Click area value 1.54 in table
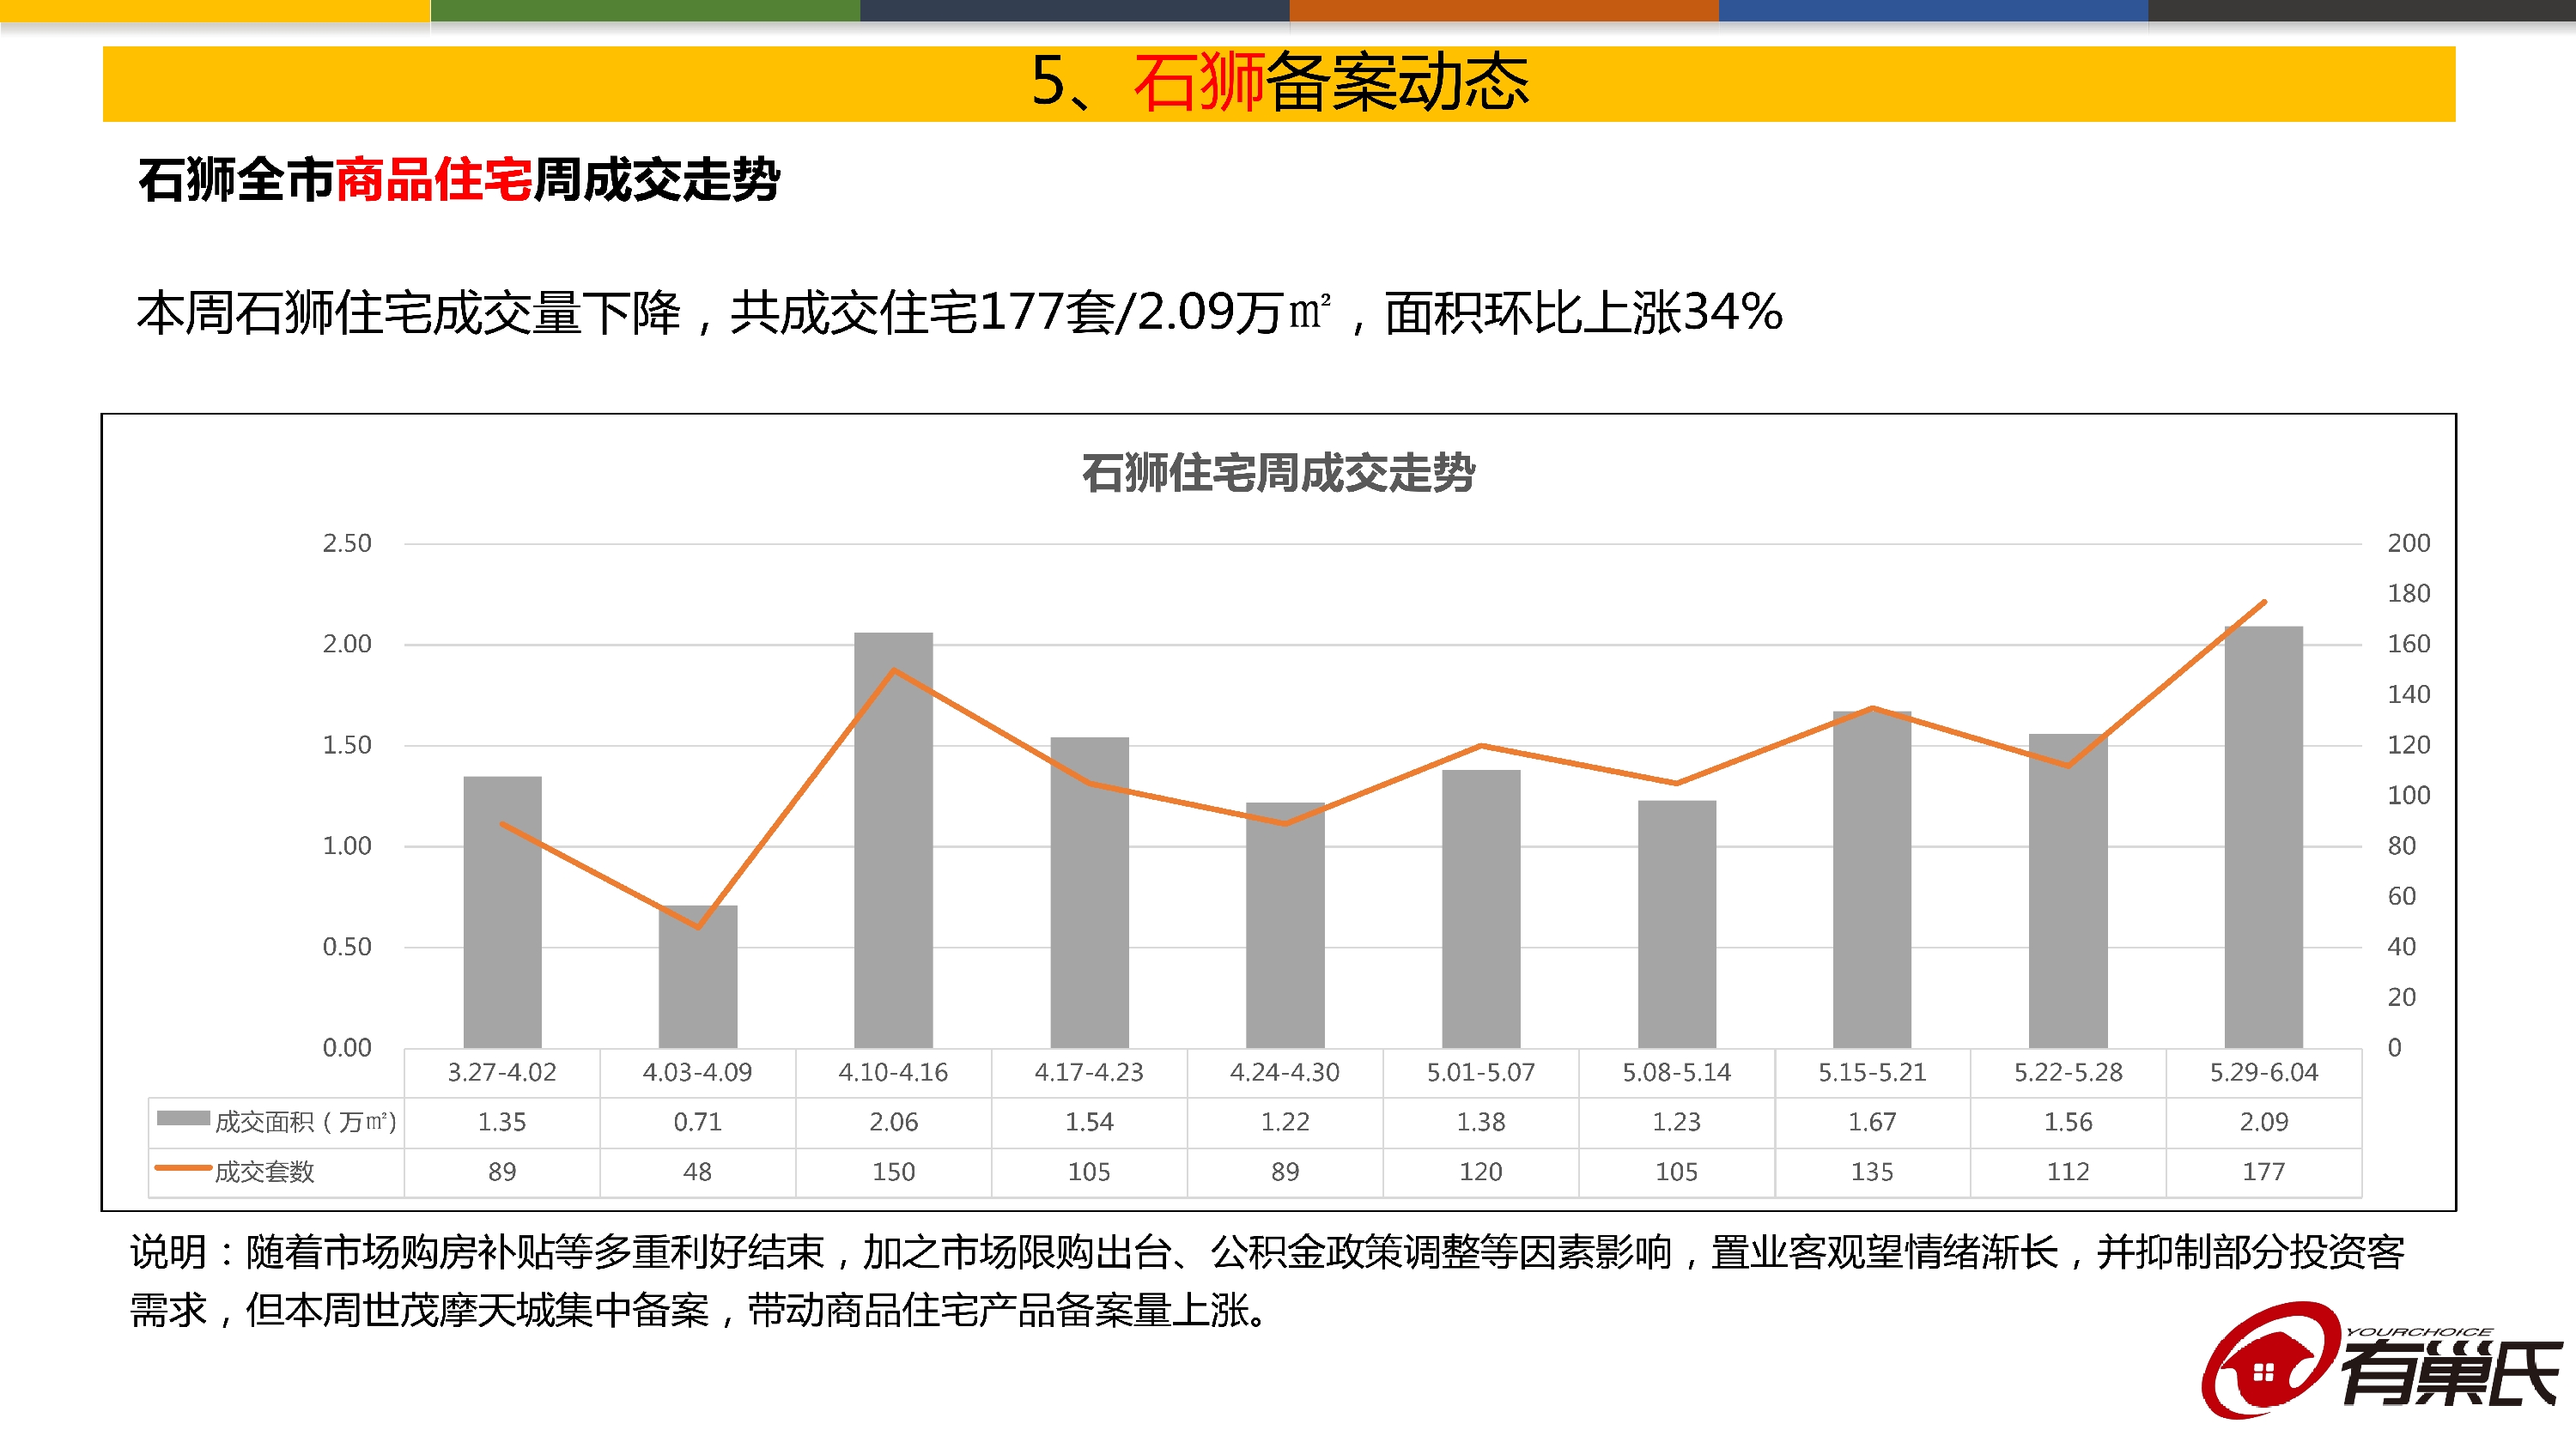This screenshot has height=1430, width=2576. [1089, 1122]
